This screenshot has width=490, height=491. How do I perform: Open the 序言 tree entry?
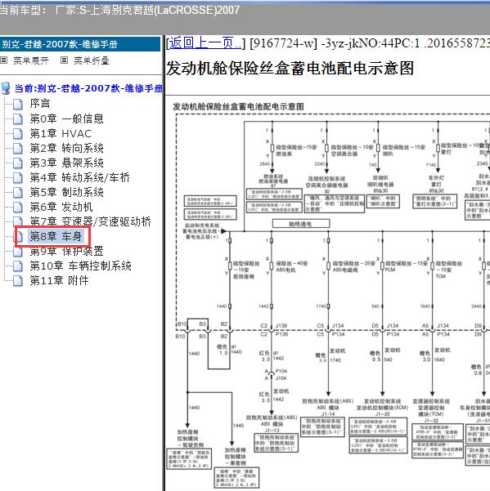click(x=40, y=103)
